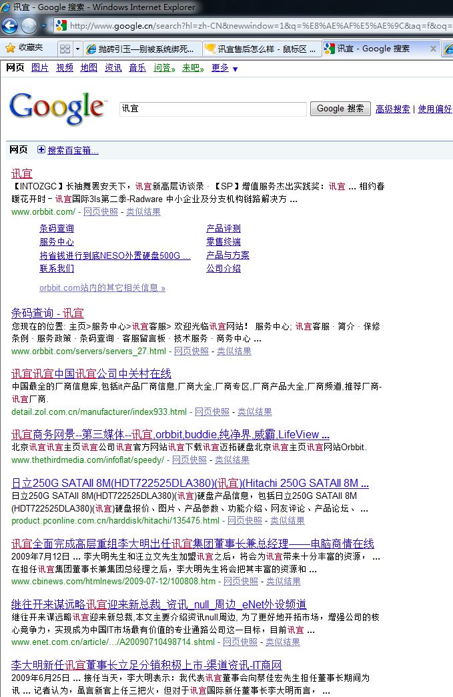Open the 来吧 link
This screenshot has height=697, width=453.
pyautogui.click(x=193, y=67)
